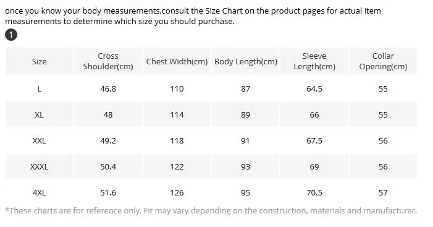Click the charts reference-only disclaimer text
This screenshot has height=227, width=433.
click(x=211, y=211)
